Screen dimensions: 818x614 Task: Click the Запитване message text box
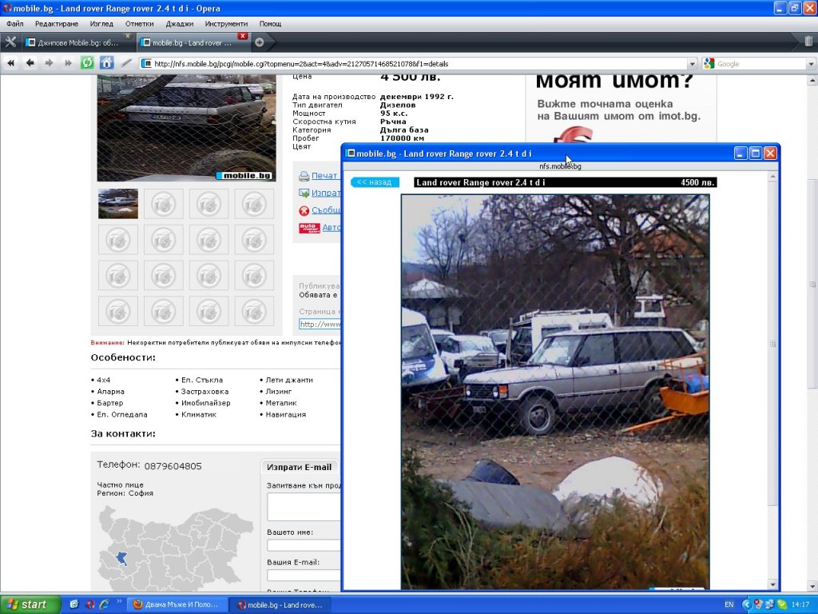click(x=304, y=506)
